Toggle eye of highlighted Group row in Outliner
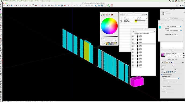 [x=133, y=44]
